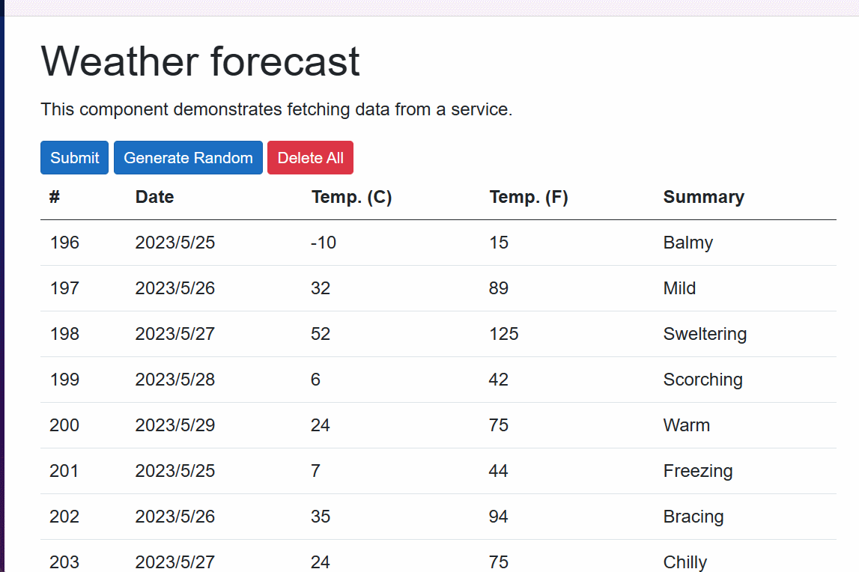Click the Freezing summary cell
This screenshot has height=572, width=859.
click(698, 471)
